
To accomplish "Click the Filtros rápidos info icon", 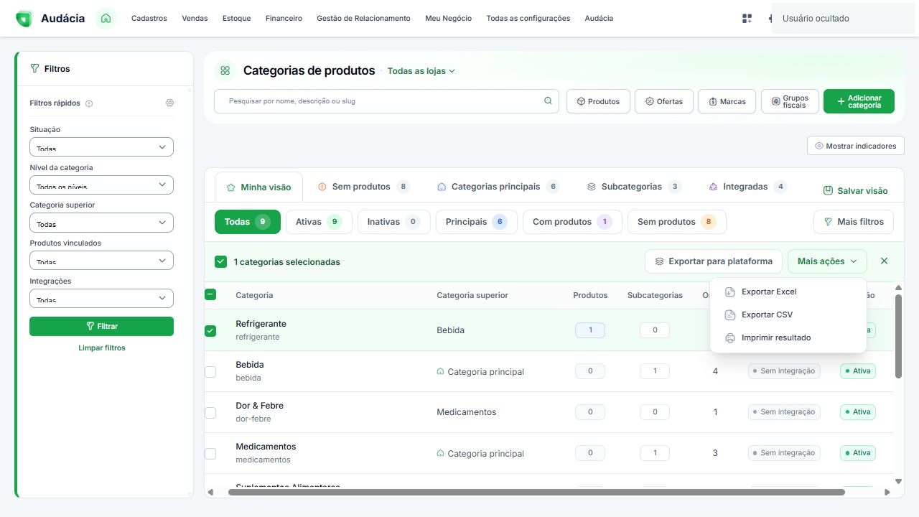I will tap(89, 103).
